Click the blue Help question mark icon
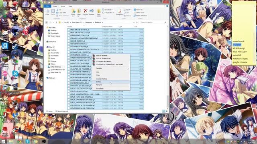Screen dimensions: 257x144 pyautogui.click(x=167, y=6)
